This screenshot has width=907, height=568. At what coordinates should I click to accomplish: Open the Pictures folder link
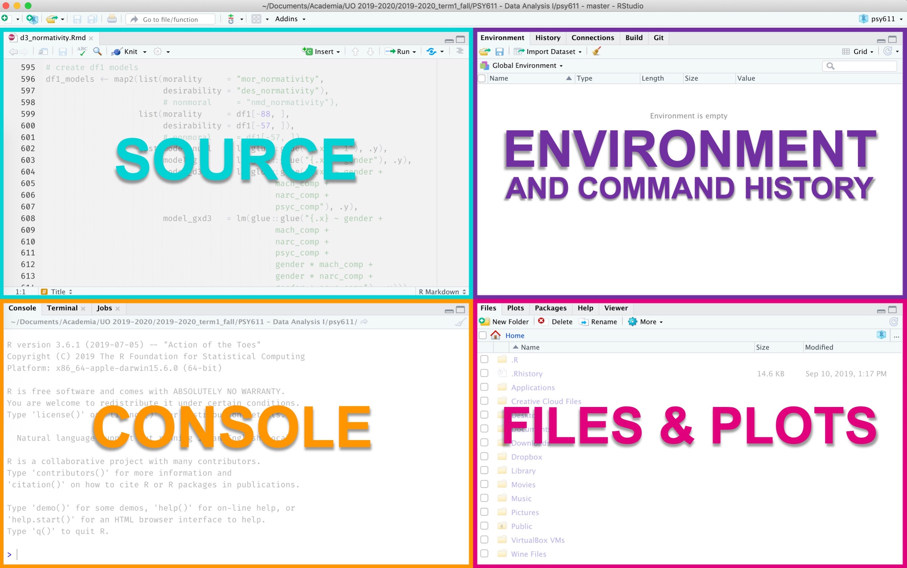(525, 512)
